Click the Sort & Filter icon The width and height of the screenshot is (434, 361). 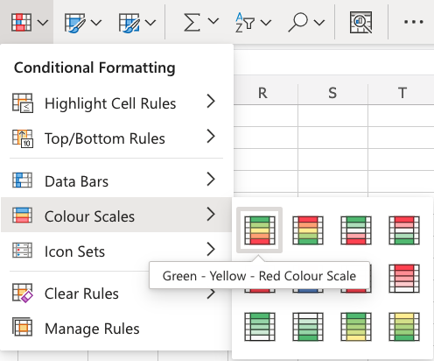[x=245, y=23]
